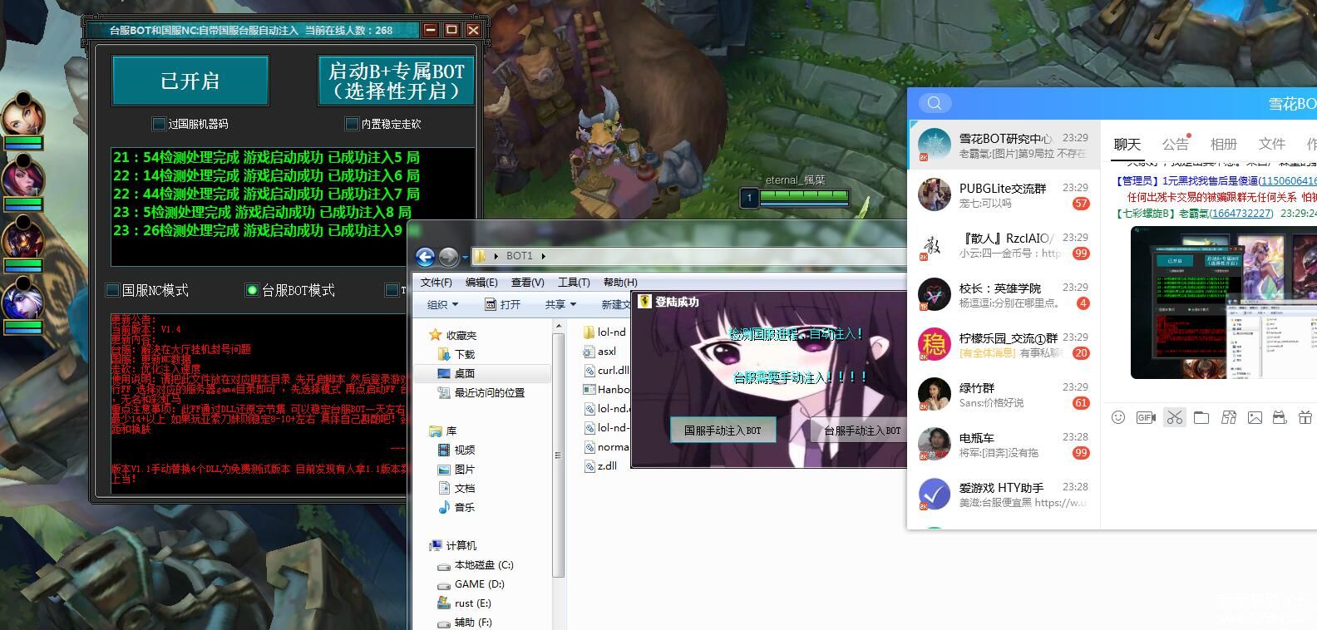Switch to the 相册 tab in QQ group
Viewport: 1317px width, 630px height.
click(x=1223, y=145)
